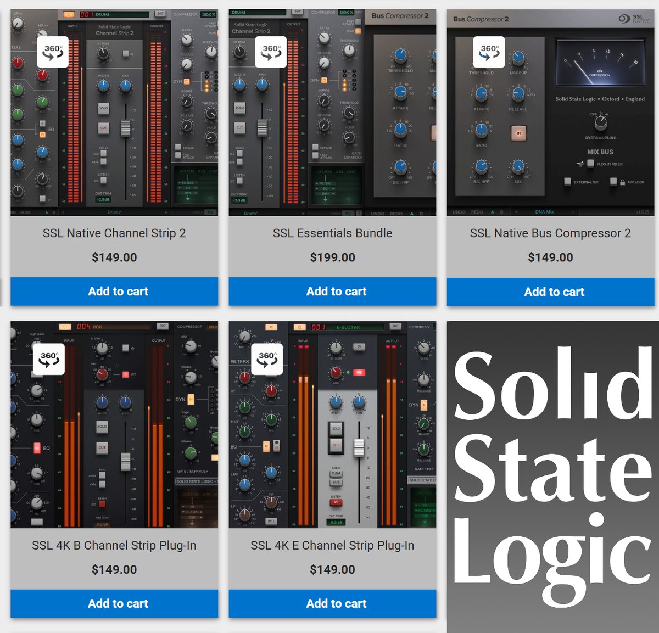Open 360 view for SSL 4K B Channel Strip
The width and height of the screenshot is (659, 633).
tap(49, 359)
